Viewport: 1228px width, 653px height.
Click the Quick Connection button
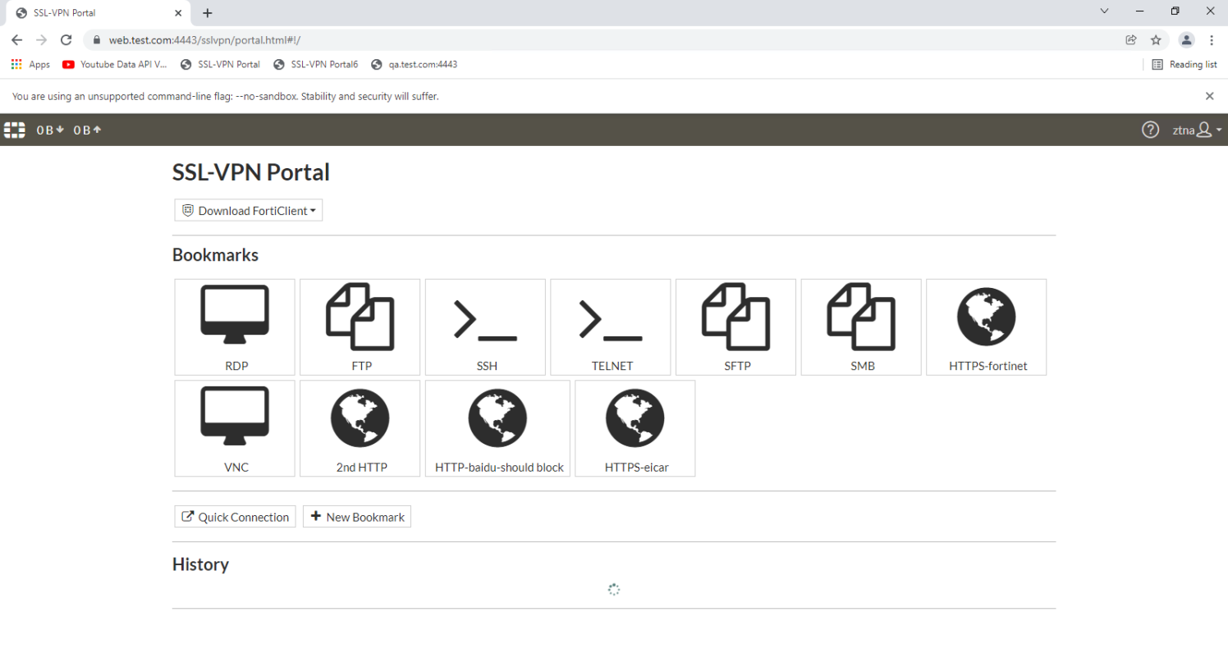[x=234, y=516]
